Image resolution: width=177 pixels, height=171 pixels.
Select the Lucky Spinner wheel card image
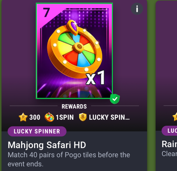(74, 51)
